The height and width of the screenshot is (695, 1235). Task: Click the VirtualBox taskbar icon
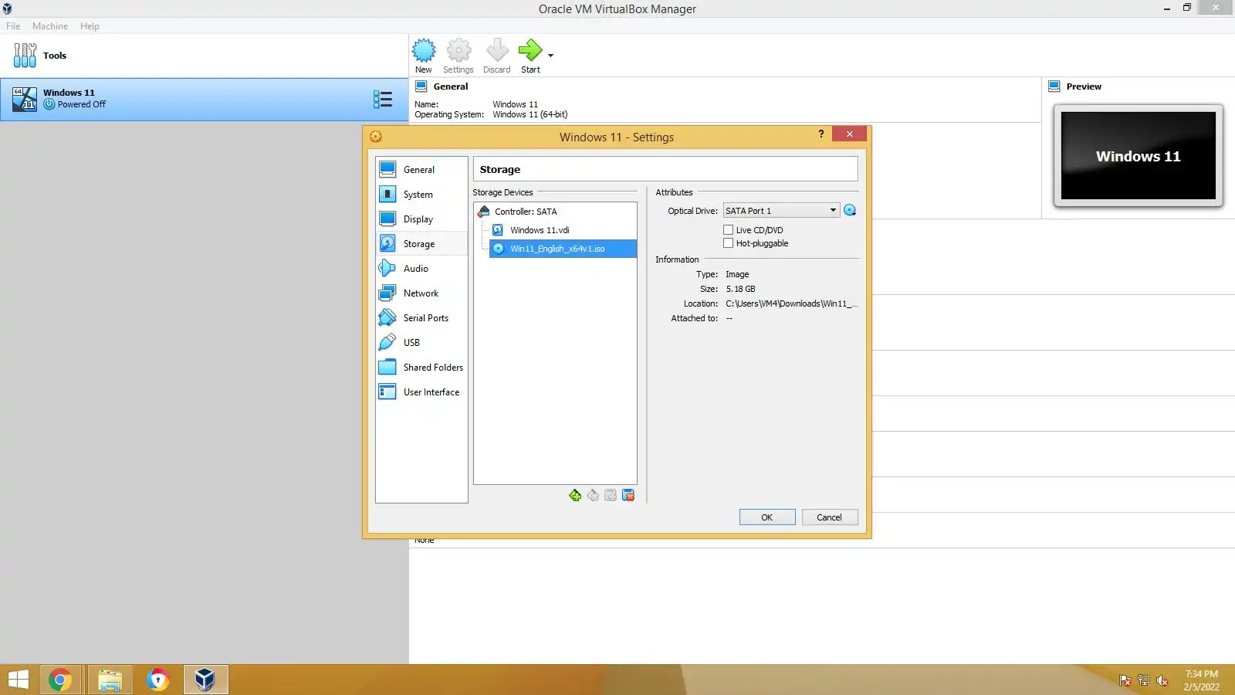pyautogui.click(x=205, y=680)
